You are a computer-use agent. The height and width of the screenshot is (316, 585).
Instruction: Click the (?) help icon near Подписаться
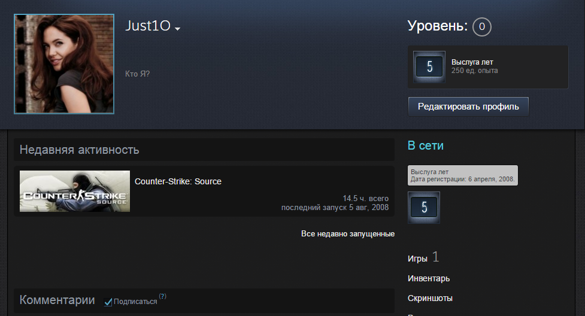coord(163,296)
